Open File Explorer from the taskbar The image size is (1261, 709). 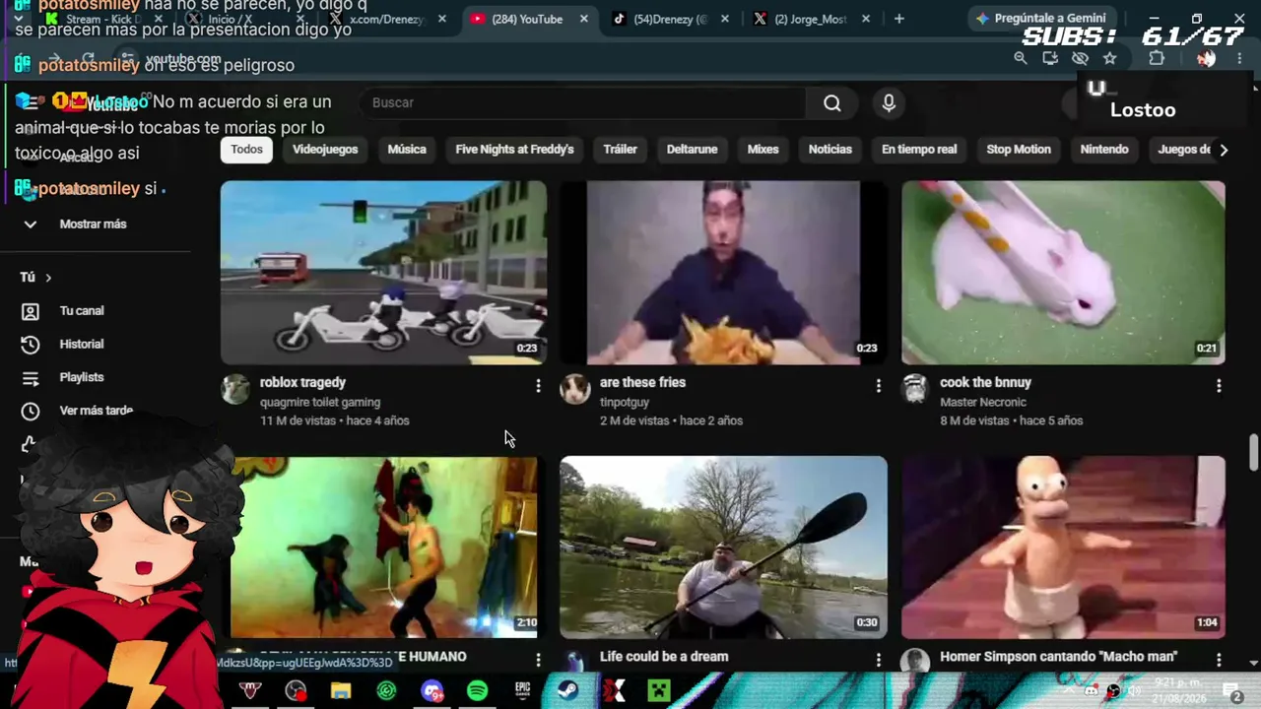(341, 691)
